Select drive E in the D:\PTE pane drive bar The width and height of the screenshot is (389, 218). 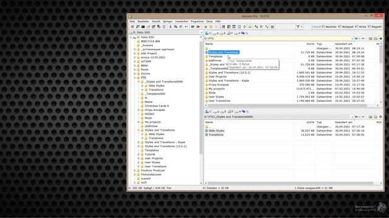223,33
